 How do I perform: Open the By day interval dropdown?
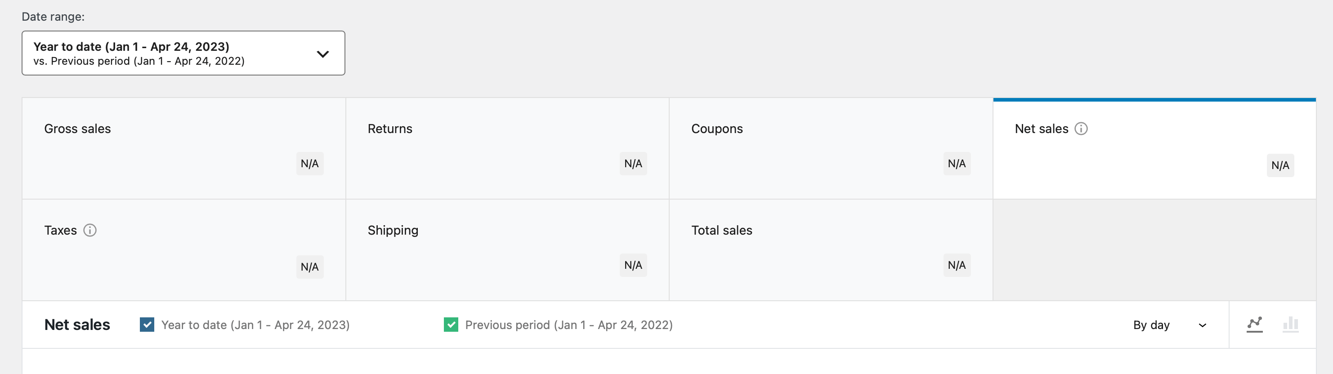pos(1169,325)
